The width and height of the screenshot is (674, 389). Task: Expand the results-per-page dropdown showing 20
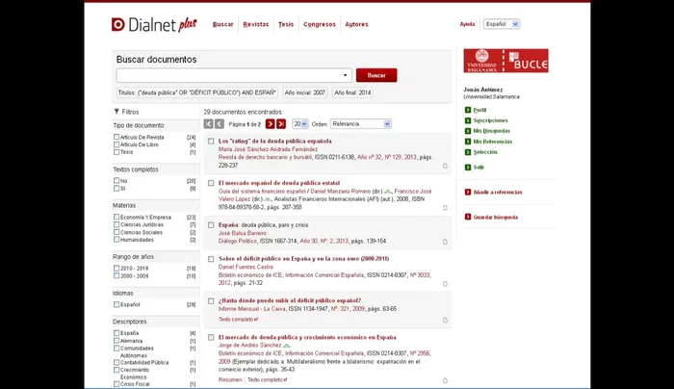(299, 124)
